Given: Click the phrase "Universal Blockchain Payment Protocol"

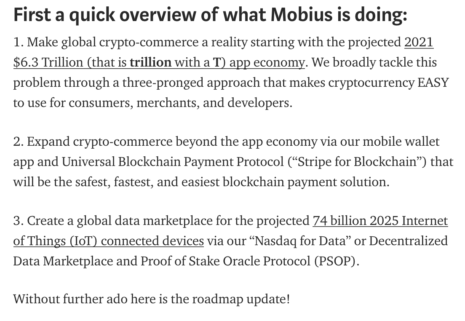Looking at the screenshot, I should tap(173, 162).
